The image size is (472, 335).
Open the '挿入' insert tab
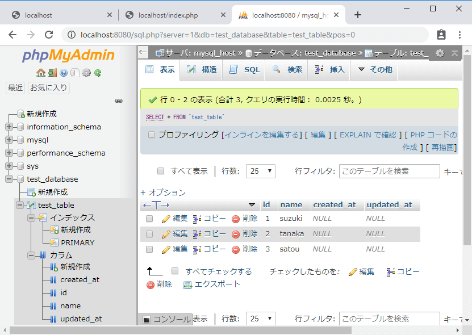[x=329, y=70]
